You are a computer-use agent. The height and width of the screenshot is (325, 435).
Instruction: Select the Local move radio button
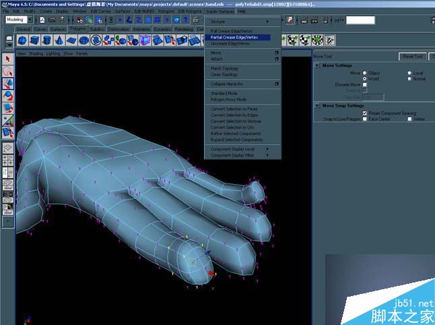click(x=409, y=73)
